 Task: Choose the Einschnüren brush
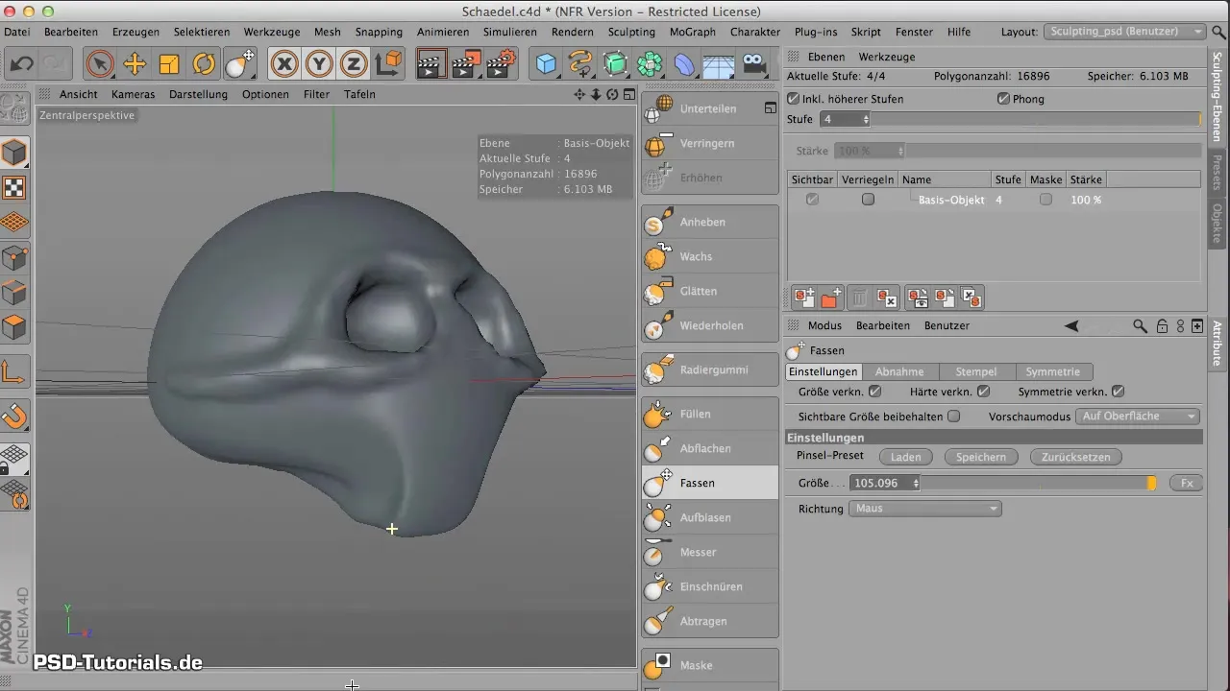[710, 586]
